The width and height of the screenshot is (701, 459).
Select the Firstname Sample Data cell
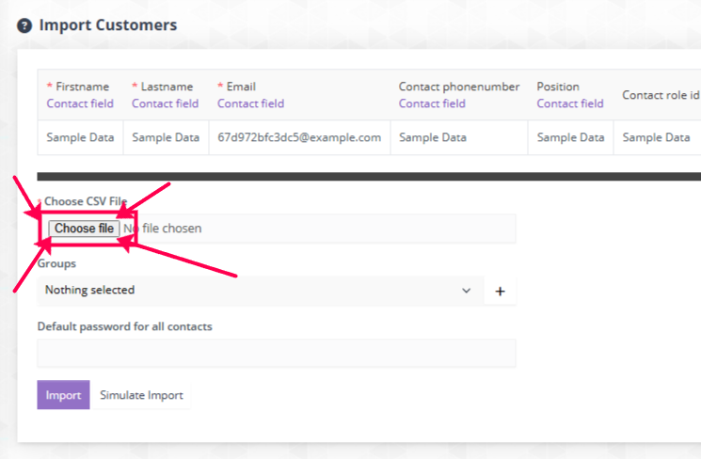click(x=81, y=137)
